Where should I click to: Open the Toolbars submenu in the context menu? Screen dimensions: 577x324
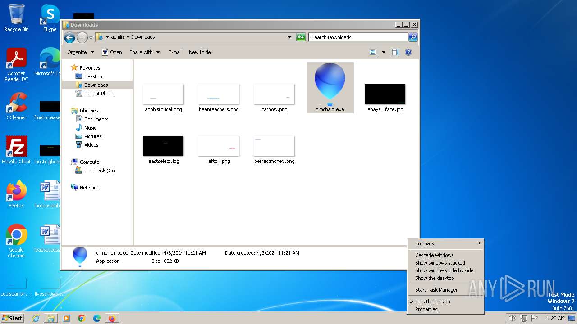tap(446, 243)
